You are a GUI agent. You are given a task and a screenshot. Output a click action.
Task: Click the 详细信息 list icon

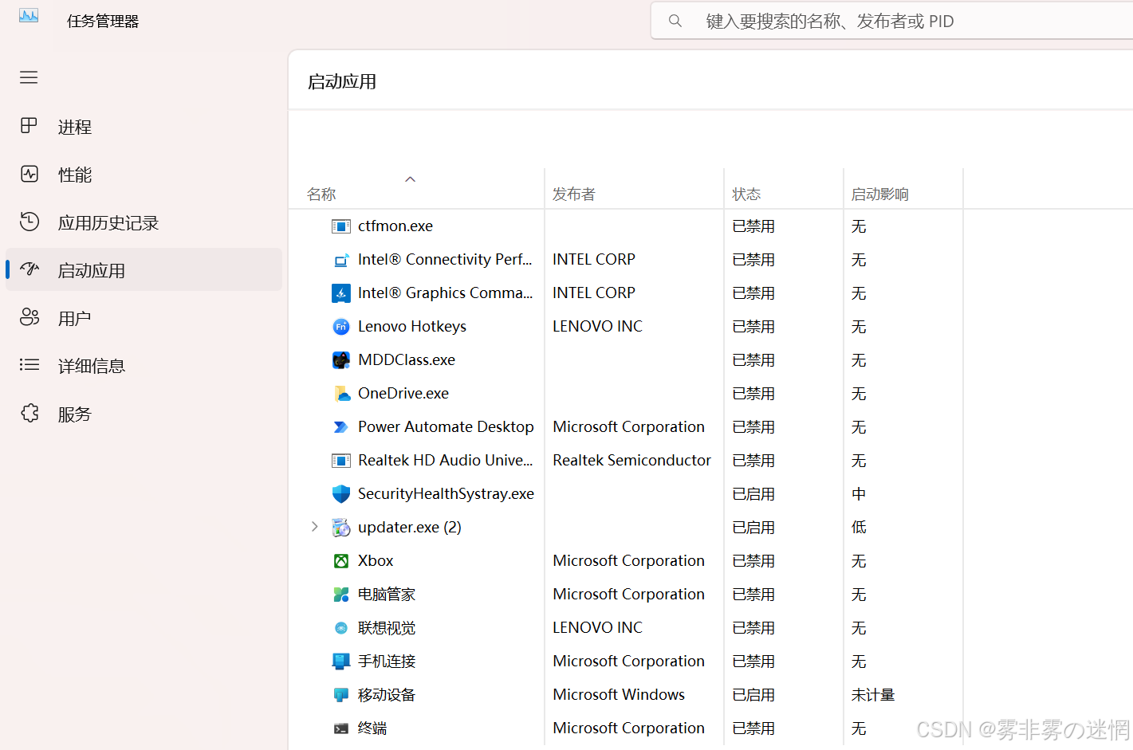click(30, 365)
